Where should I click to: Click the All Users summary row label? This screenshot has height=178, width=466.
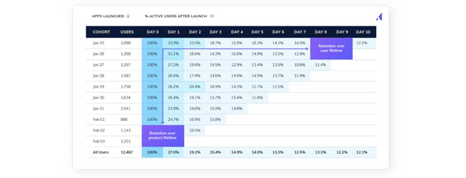[x=101, y=152]
